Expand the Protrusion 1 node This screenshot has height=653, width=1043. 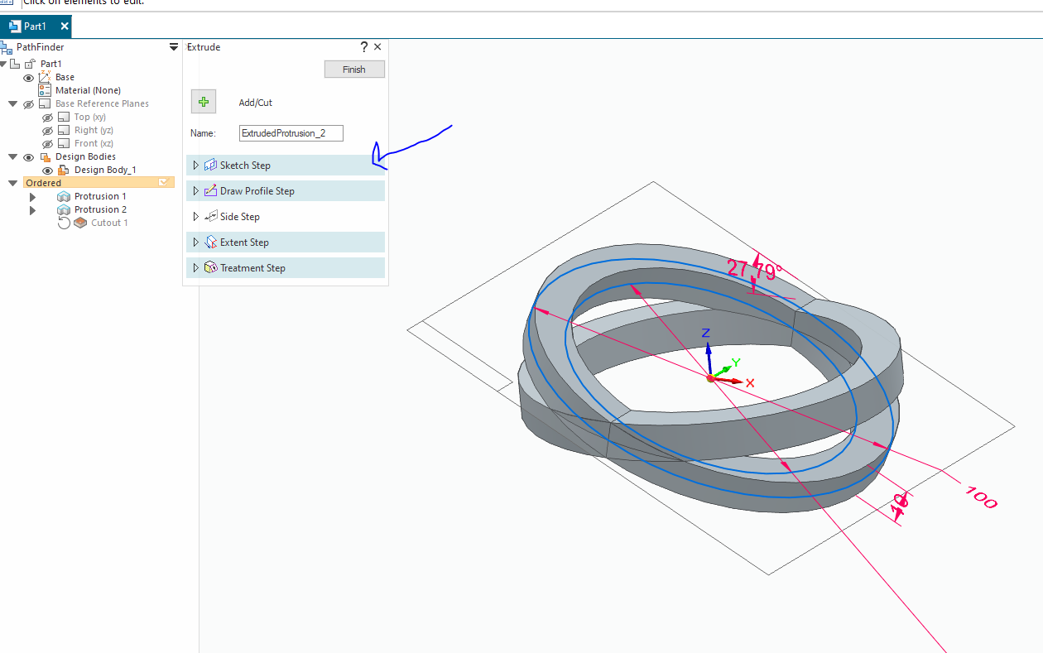[x=32, y=196]
